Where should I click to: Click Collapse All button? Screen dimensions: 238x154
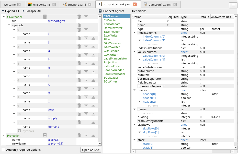click(32, 11)
